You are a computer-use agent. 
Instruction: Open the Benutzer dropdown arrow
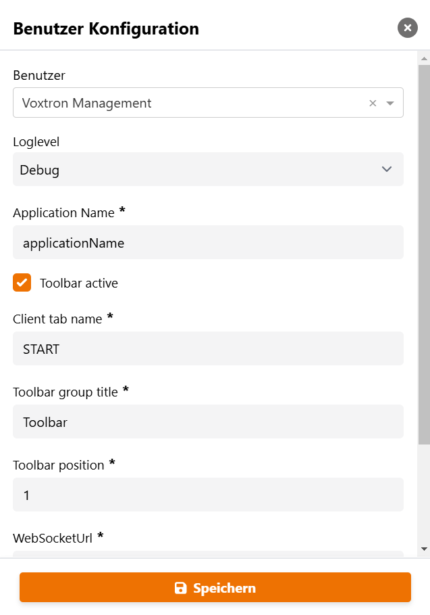point(390,104)
